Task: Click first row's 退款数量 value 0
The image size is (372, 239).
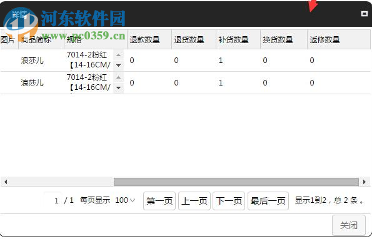Action: (132, 61)
